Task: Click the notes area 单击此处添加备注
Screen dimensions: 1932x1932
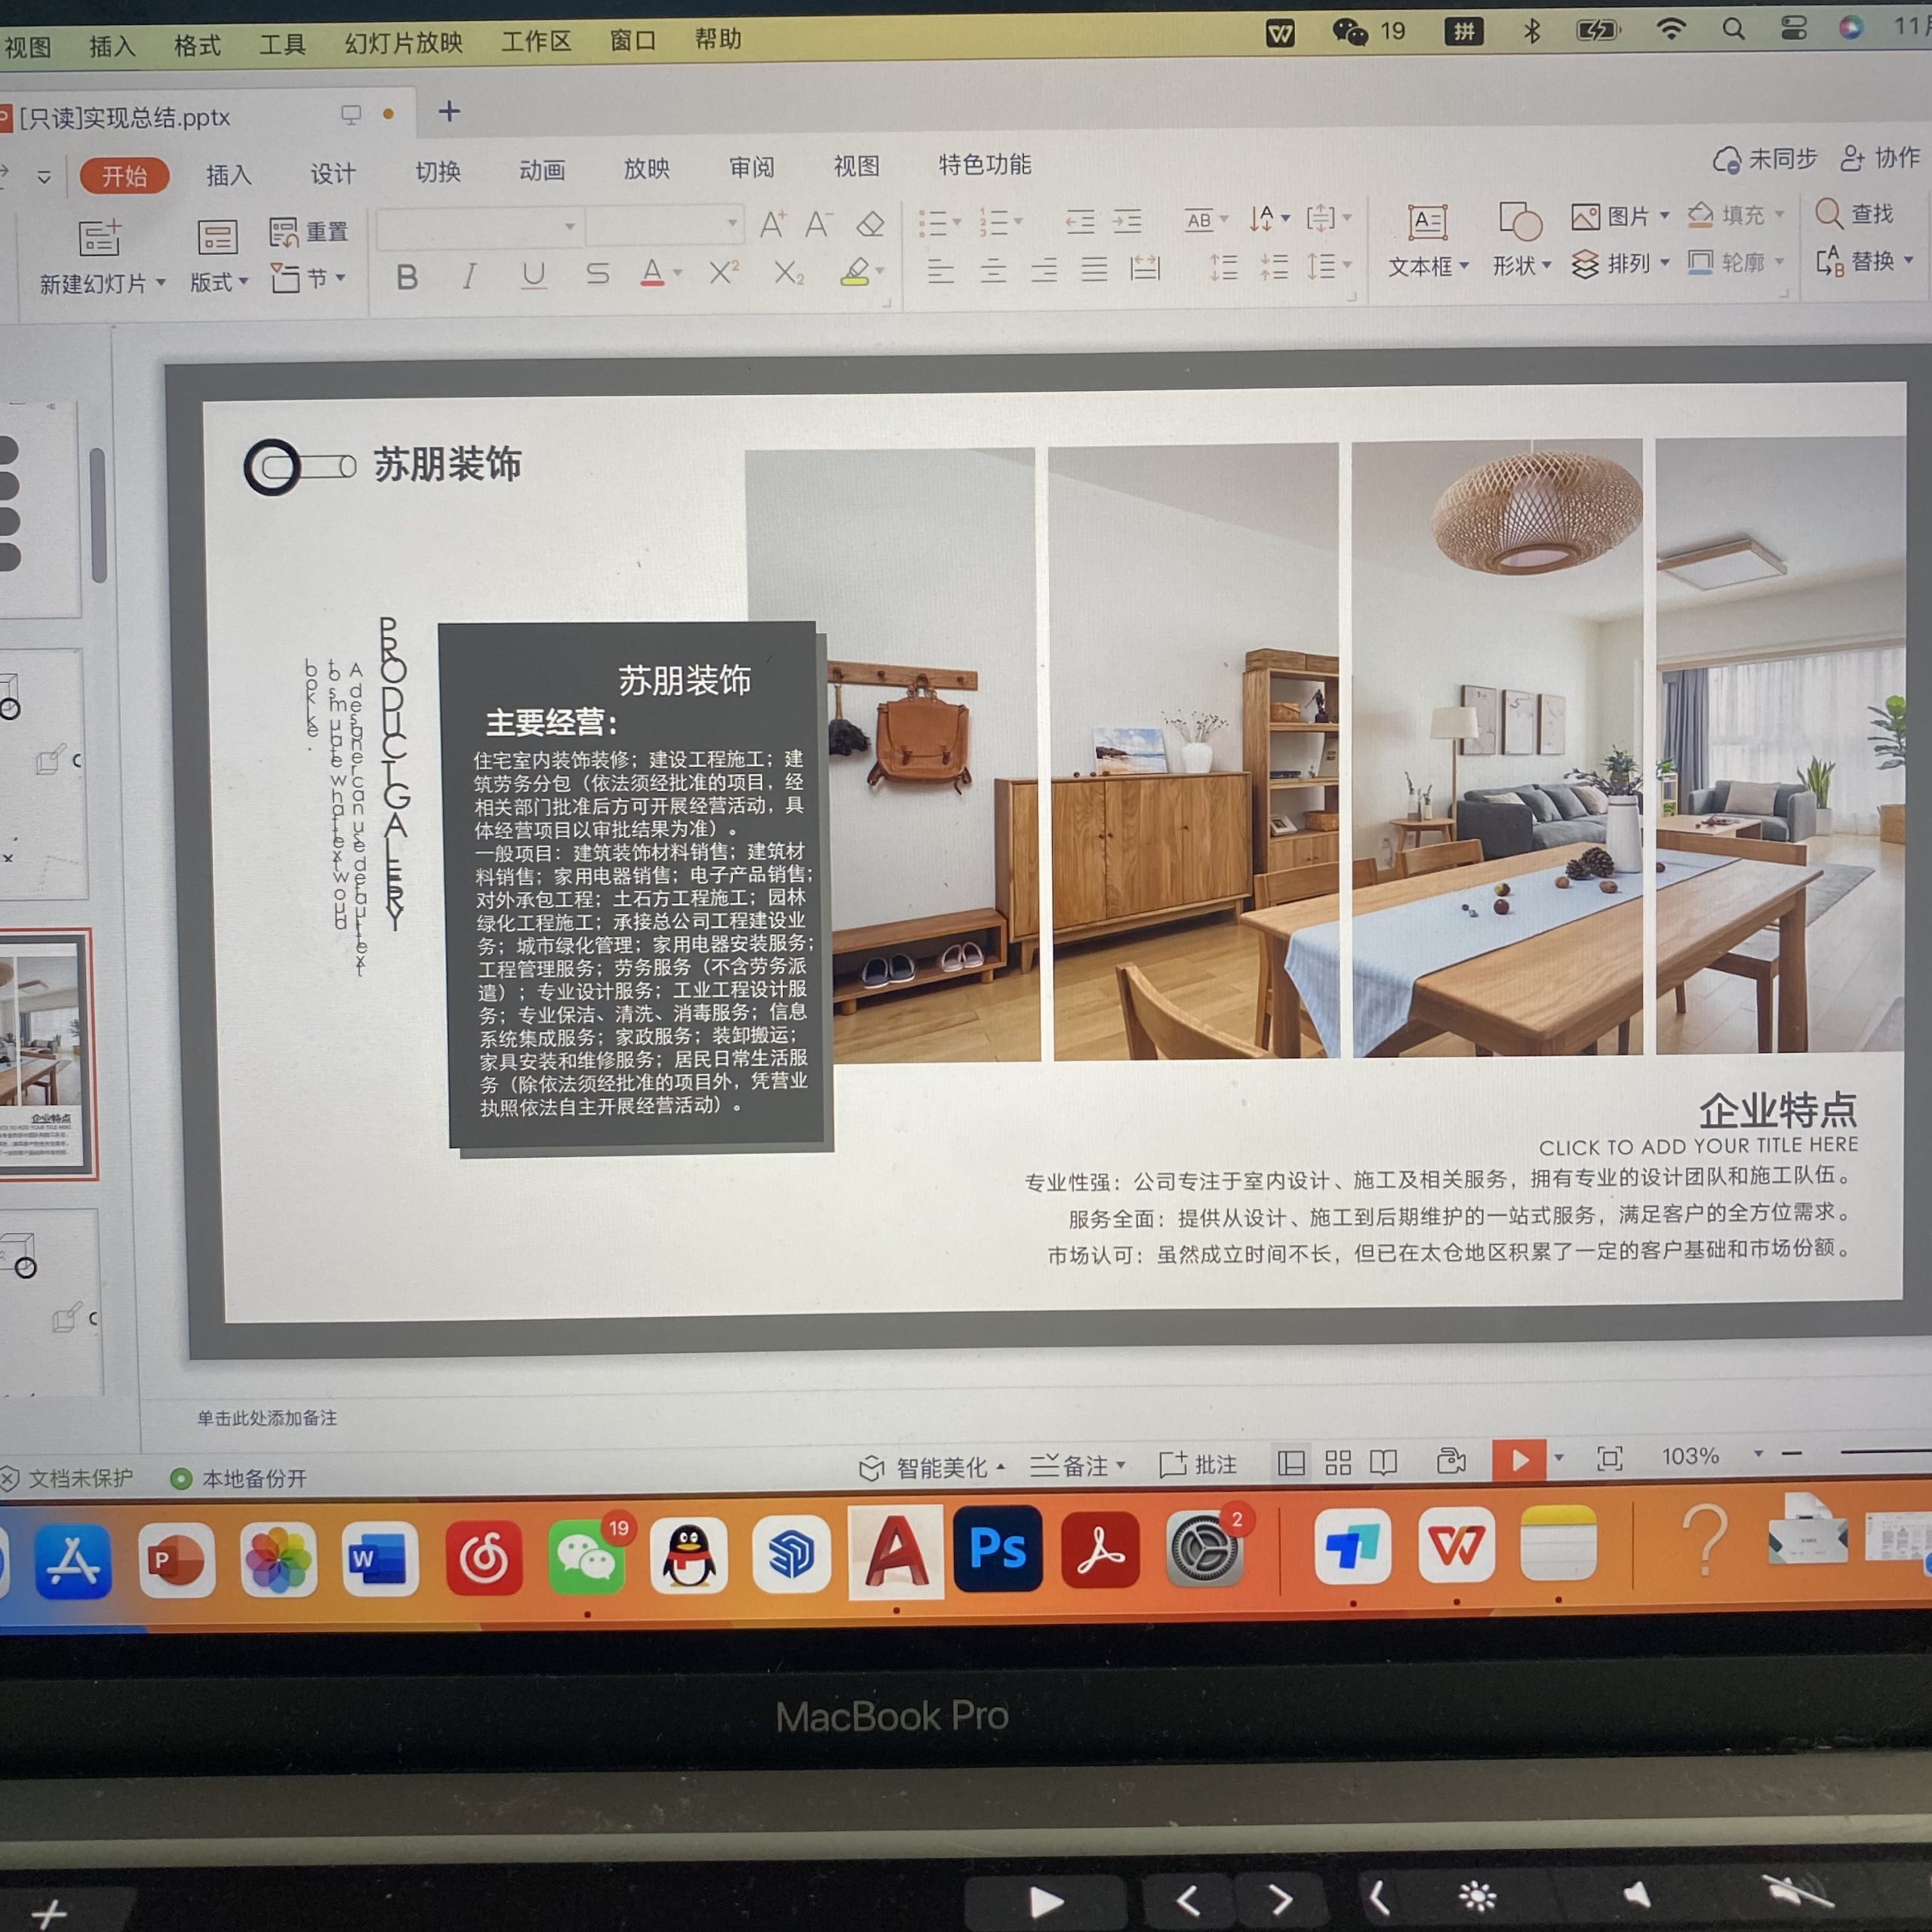Action: click(x=266, y=1418)
